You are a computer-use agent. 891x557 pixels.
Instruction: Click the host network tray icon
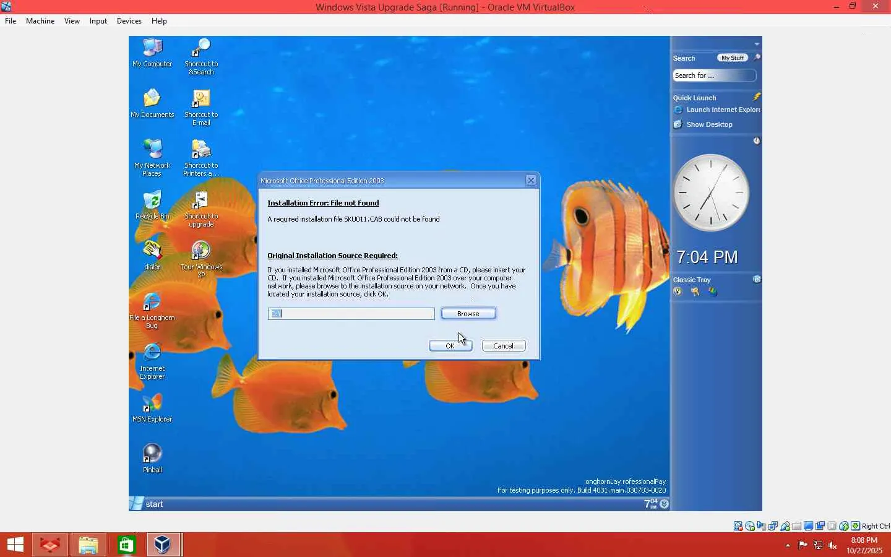click(818, 545)
